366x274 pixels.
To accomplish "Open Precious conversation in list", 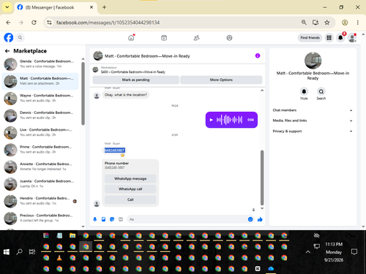I will point(40,218).
